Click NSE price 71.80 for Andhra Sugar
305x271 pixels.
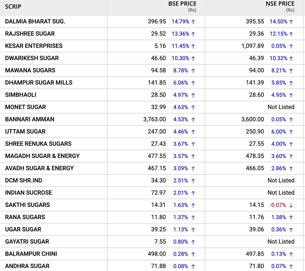tap(256, 266)
